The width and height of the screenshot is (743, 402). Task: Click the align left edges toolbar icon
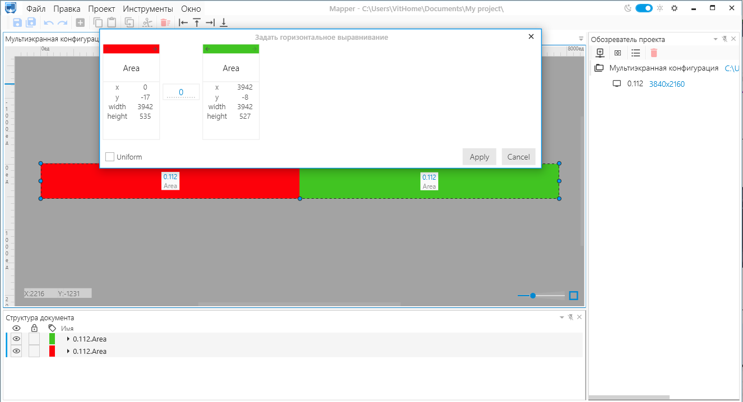tap(183, 22)
